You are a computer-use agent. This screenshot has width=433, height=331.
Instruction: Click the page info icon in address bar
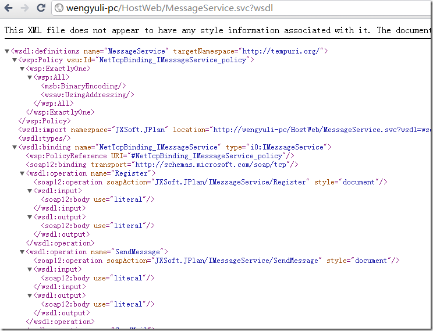pyautogui.click(x=59, y=9)
